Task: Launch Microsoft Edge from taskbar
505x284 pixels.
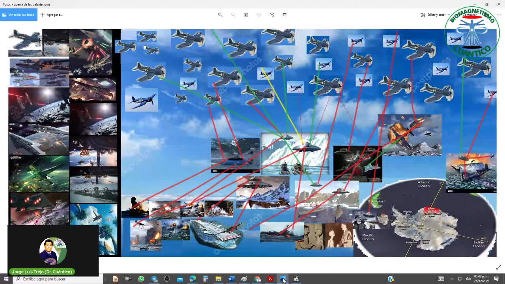Action: [x=193, y=279]
